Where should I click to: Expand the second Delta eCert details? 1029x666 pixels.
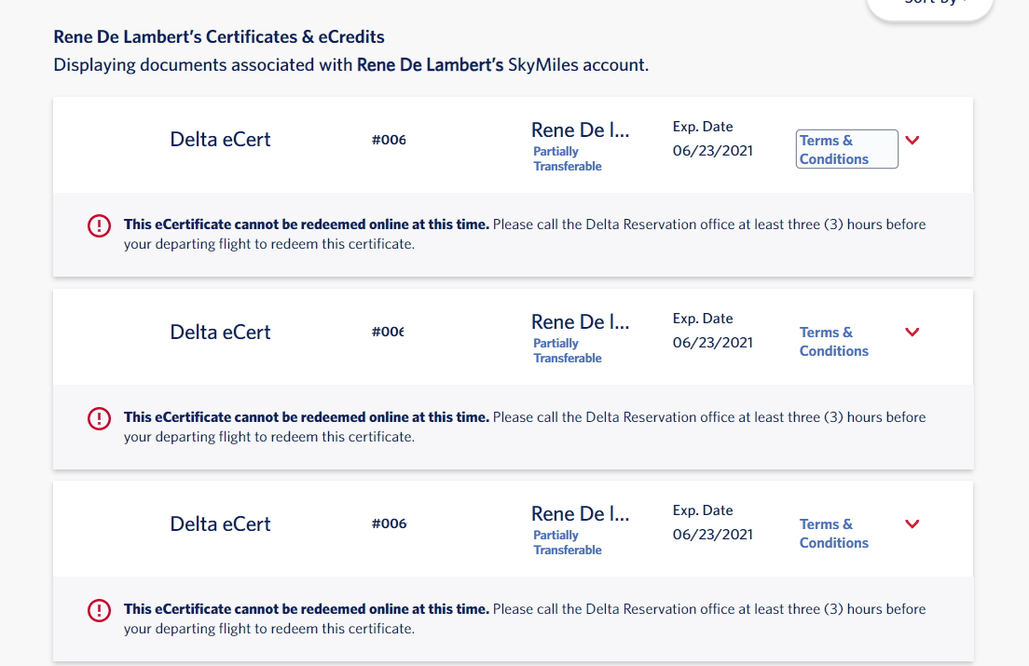pyautogui.click(x=912, y=332)
